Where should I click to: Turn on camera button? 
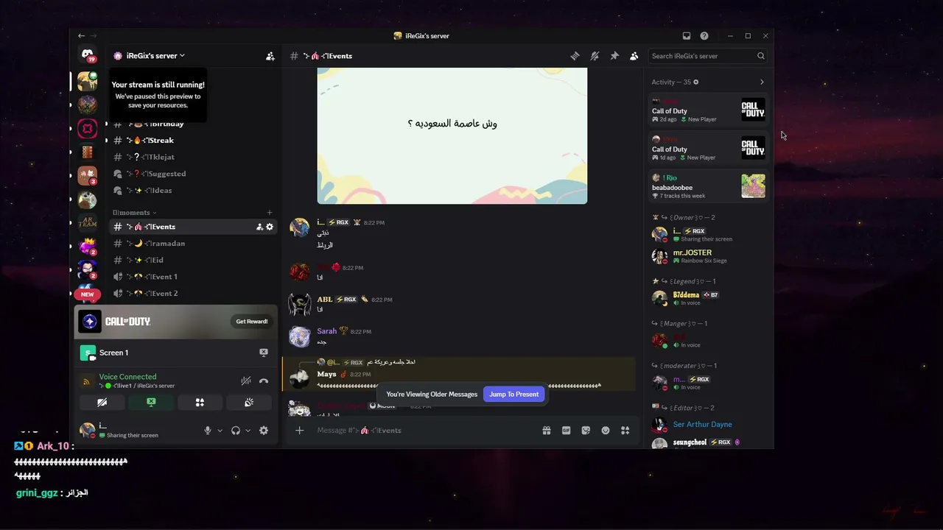(x=102, y=403)
